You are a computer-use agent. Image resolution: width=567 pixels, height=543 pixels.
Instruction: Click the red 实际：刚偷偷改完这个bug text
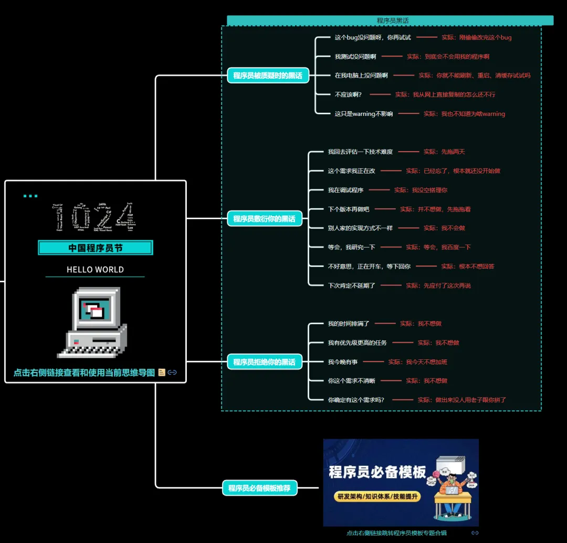[x=477, y=37]
